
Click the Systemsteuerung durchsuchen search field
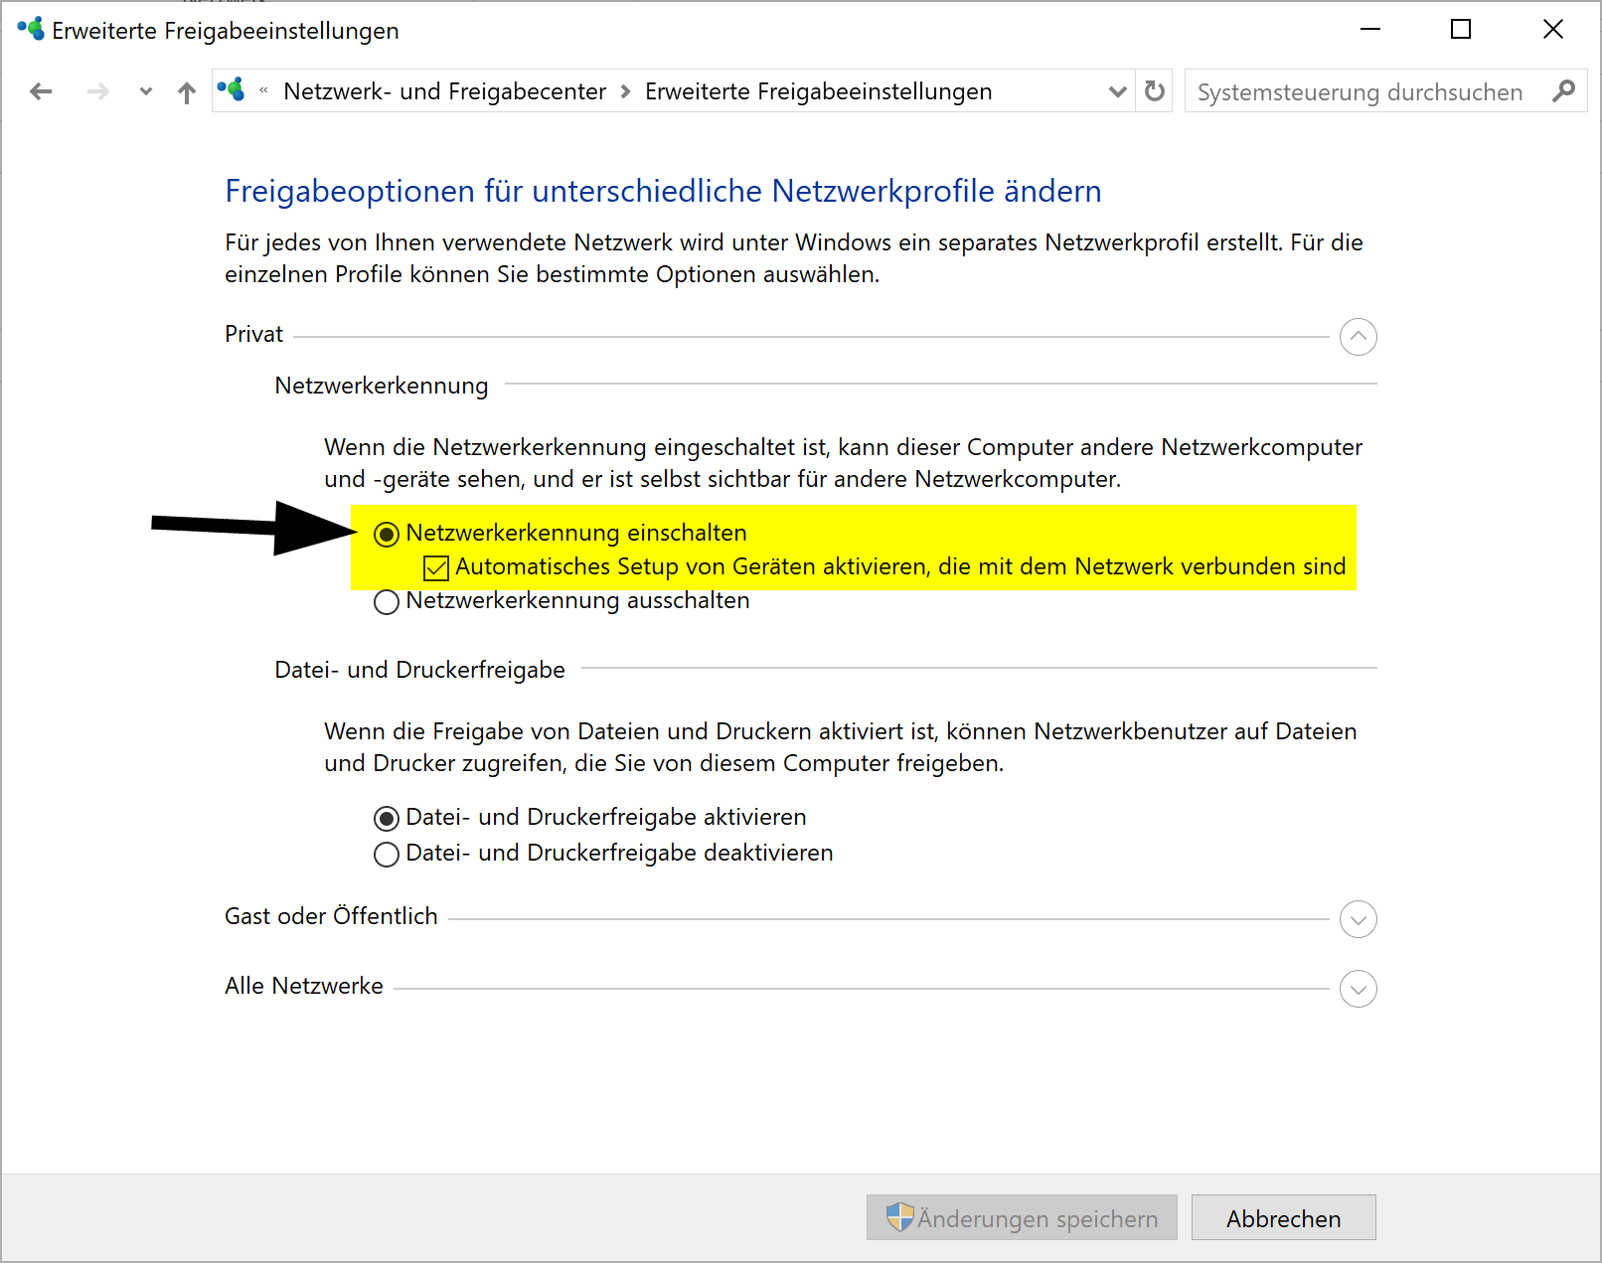[x=1362, y=90]
